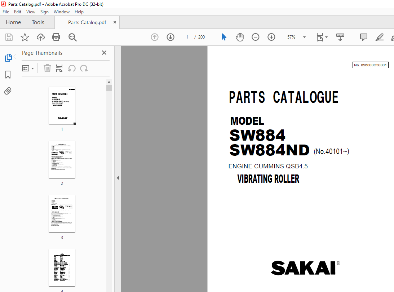Viewport: 394px width, 292px height.
Task: Click the PARTS CATALOGUE heading text
Action: point(284,97)
